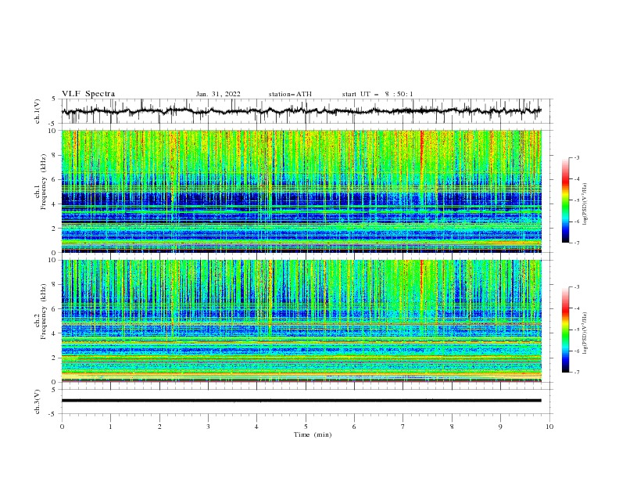Click time-axis tick label "9"
The height and width of the screenshot is (479, 619).
[x=500, y=427]
